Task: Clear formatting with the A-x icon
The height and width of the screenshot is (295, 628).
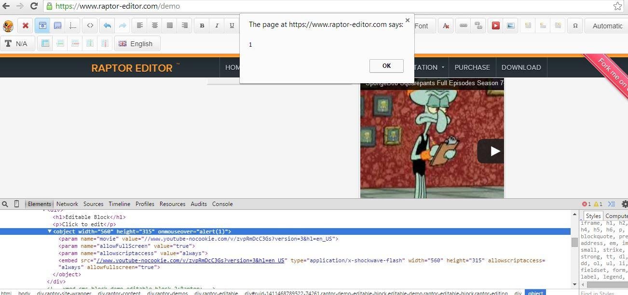Action: coord(446,26)
